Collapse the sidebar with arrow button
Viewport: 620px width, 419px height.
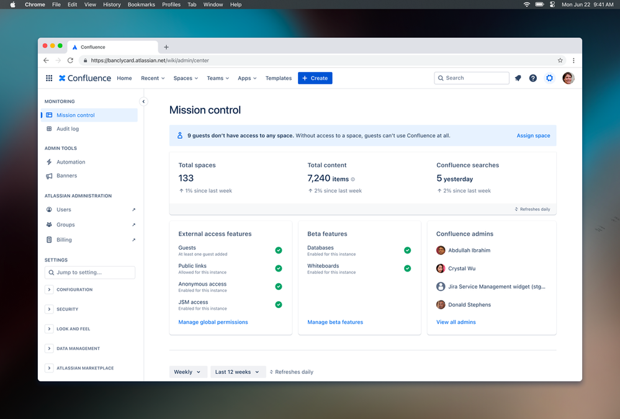pyautogui.click(x=143, y=102)
